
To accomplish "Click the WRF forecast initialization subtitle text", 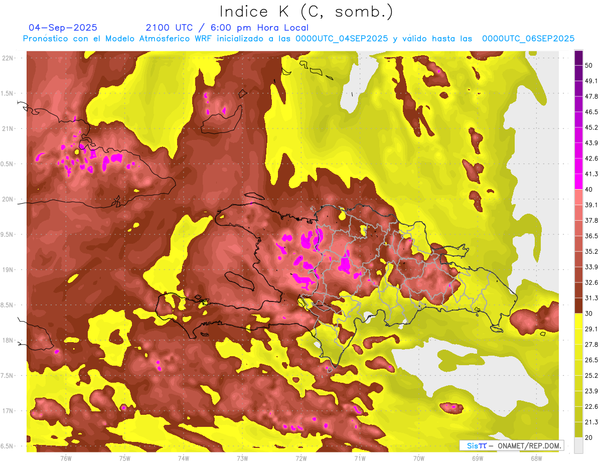I will click(x=298, y=39).
